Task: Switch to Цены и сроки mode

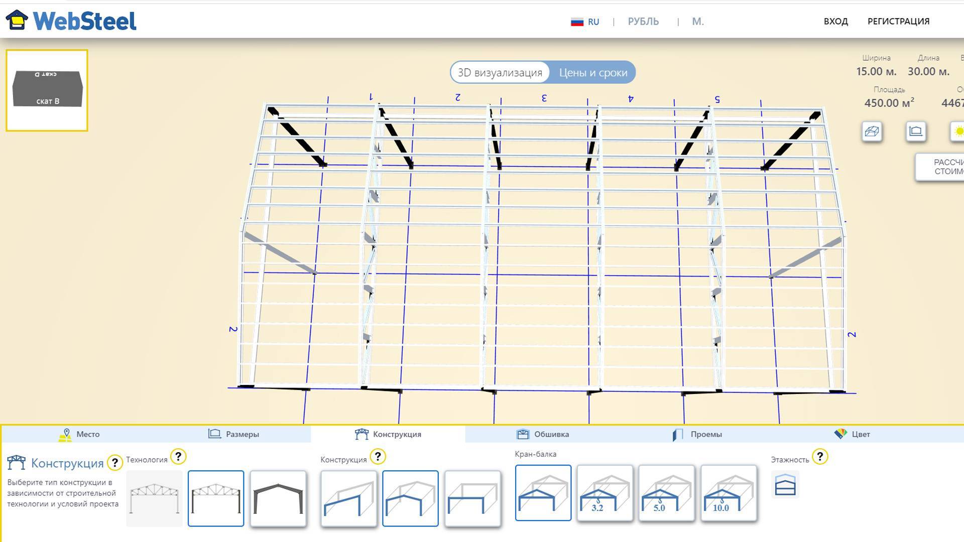Action: [x=593, y=72]
